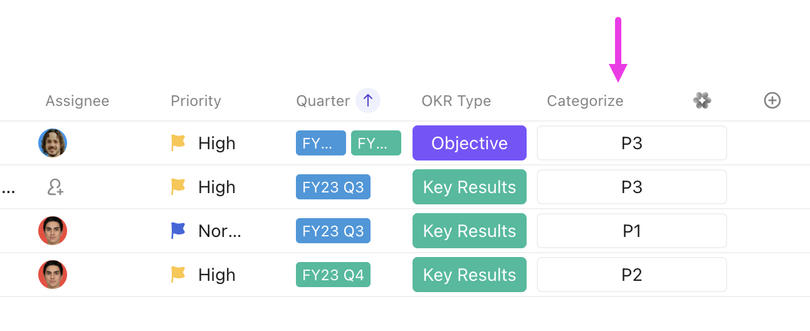Click the yellow flag in FY23 Q4 row
Viewport: 810px width, 331px height.
click(179, 275)
